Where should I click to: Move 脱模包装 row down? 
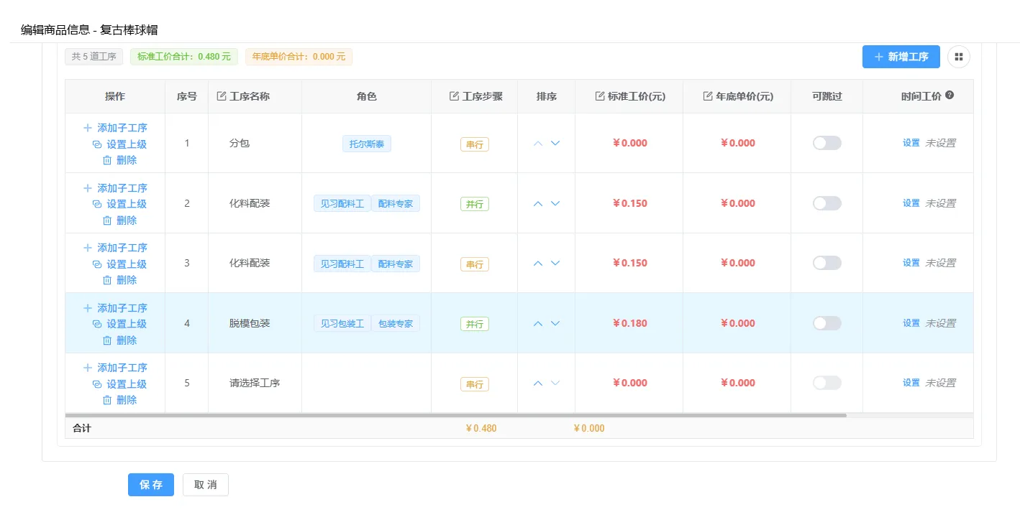(x=555, y=323)
